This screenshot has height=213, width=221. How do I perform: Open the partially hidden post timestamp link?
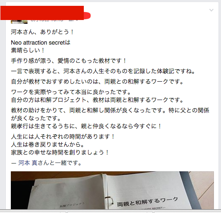[x=47, y=21]
